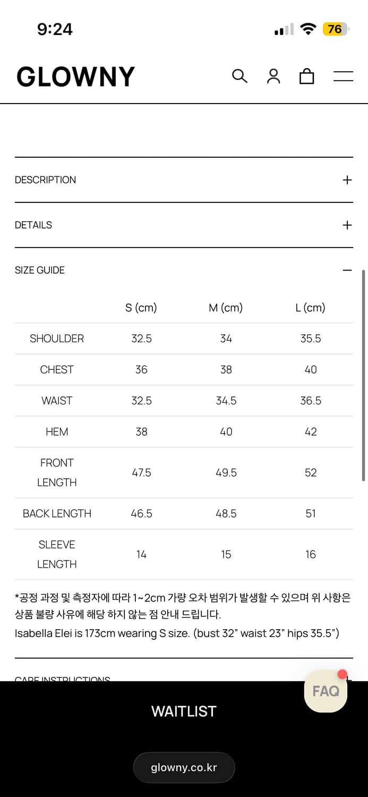Tap the GLOWNY logo

[76, 77]
